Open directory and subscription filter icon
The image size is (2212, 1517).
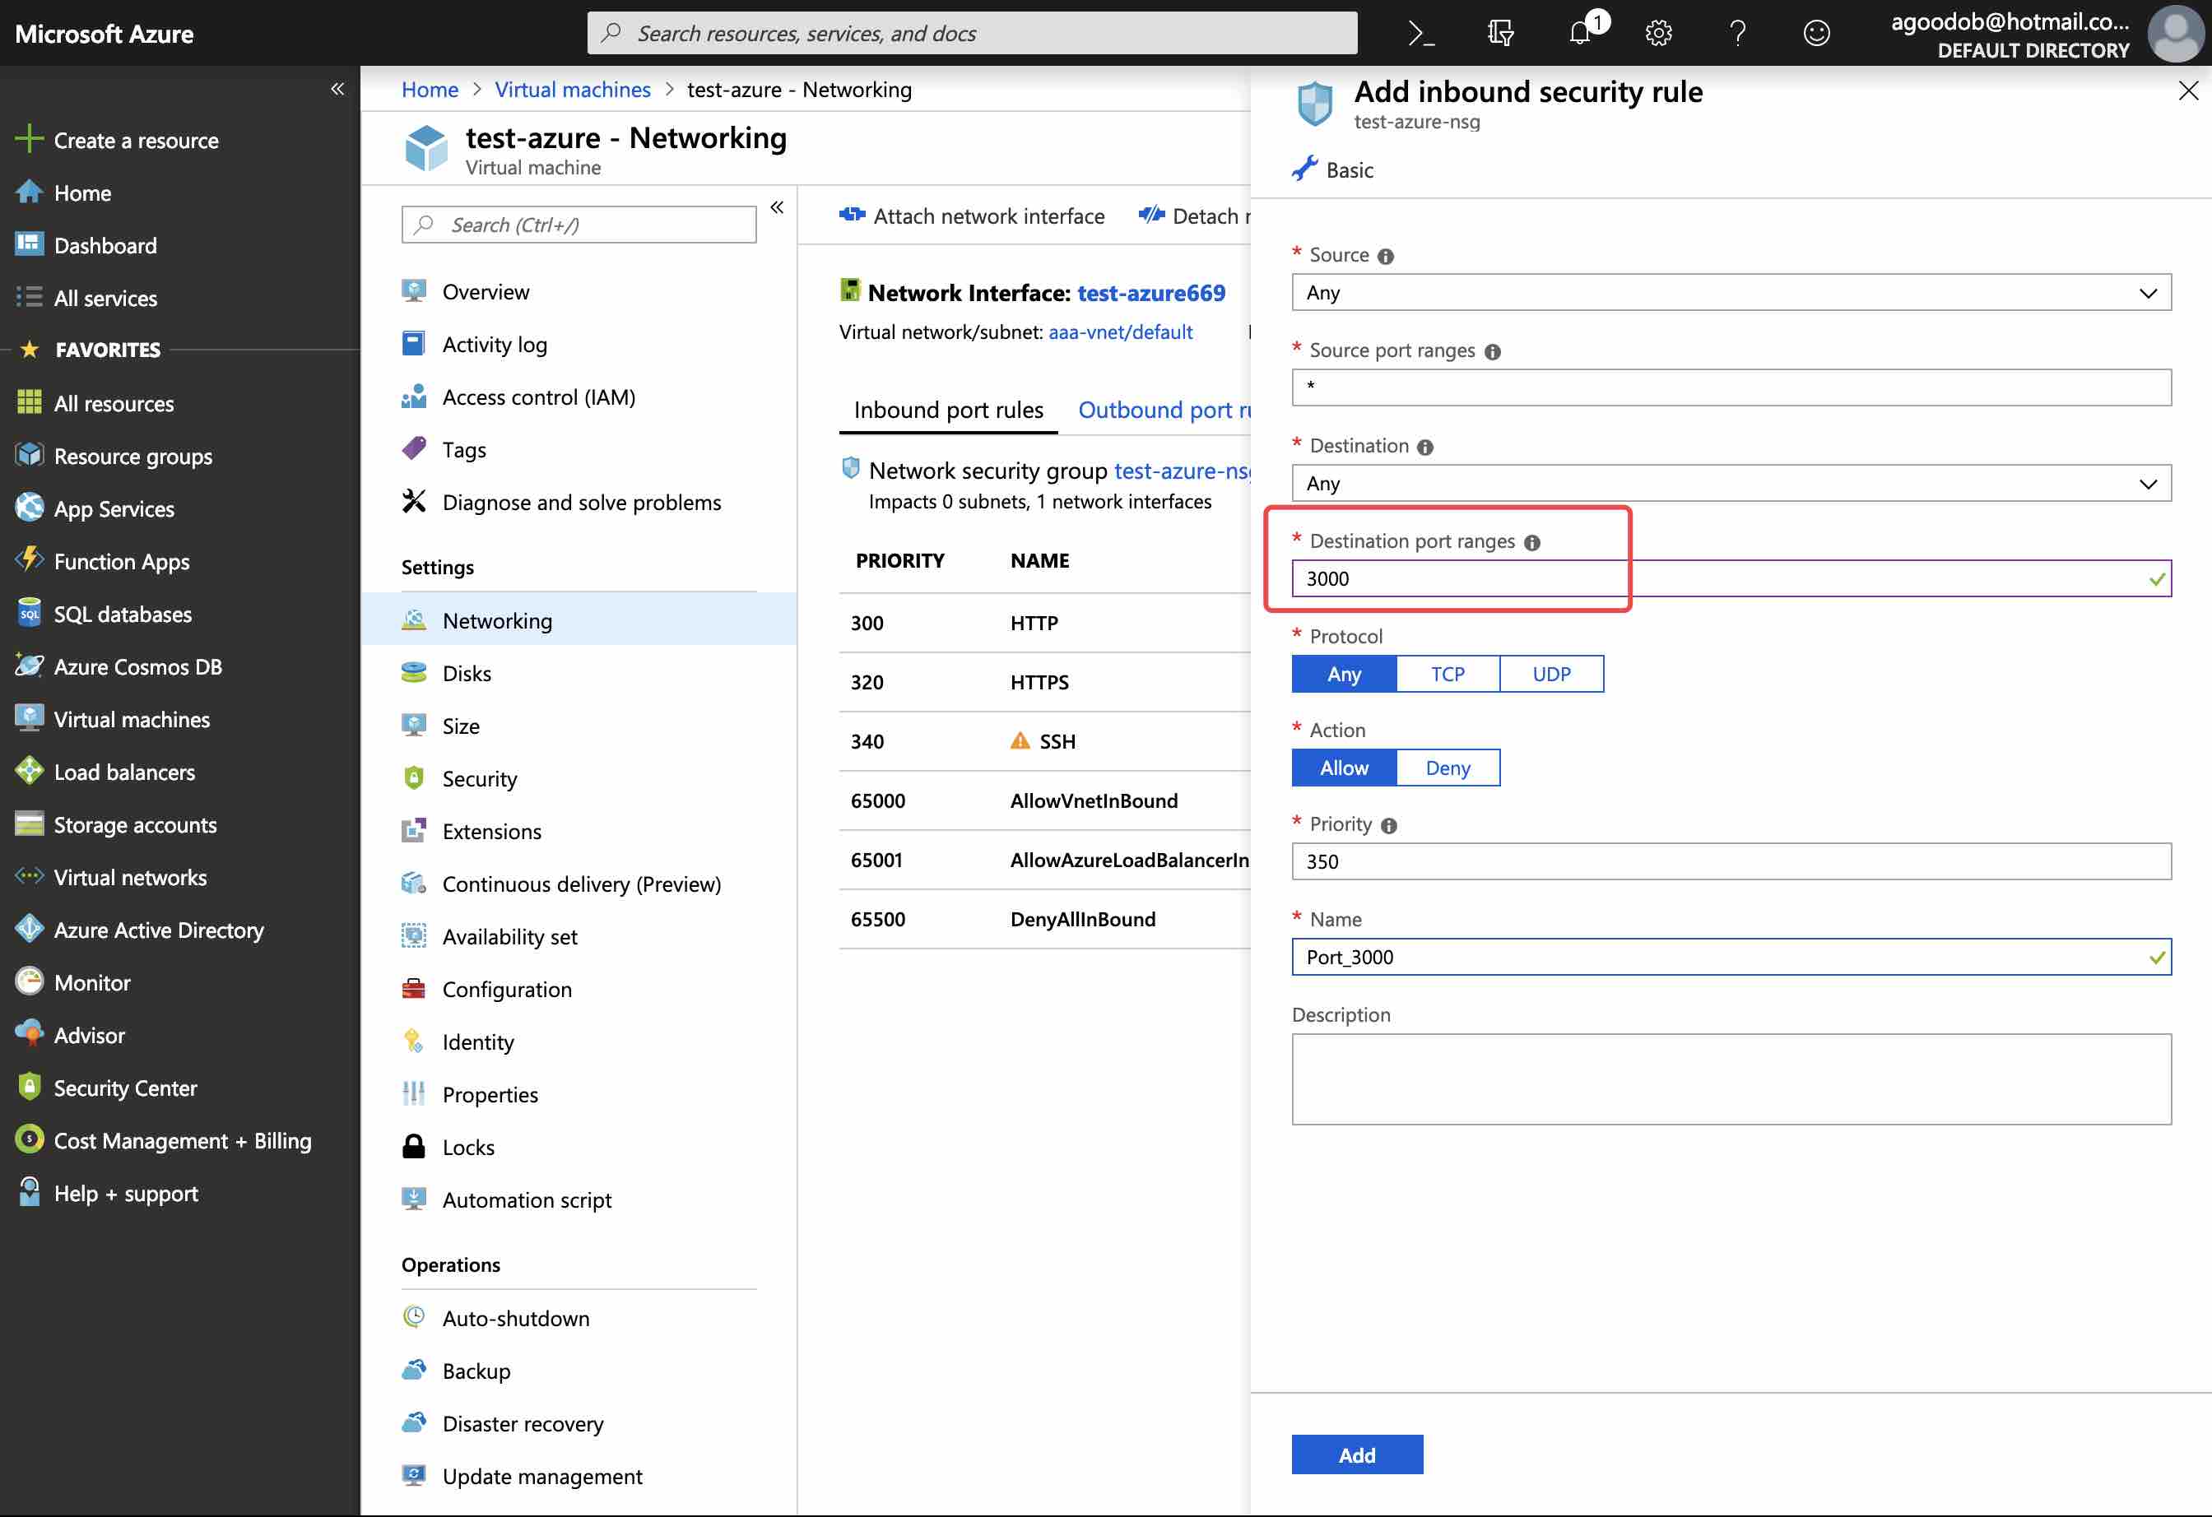pos(1500,33)
